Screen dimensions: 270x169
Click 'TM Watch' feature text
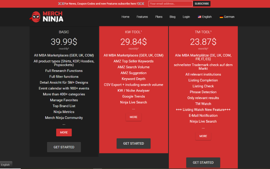click(203, 104)
